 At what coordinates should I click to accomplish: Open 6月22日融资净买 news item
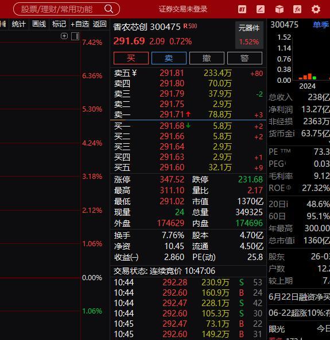pyautogui.click(x=299, y=297)
